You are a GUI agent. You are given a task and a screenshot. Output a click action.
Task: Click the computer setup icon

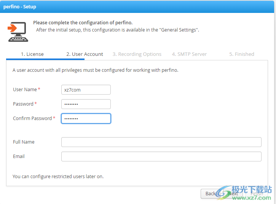click(x=18, y=32)
